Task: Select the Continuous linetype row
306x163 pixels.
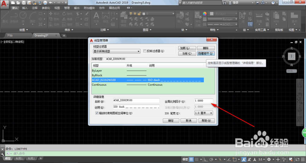Action: 148,85
